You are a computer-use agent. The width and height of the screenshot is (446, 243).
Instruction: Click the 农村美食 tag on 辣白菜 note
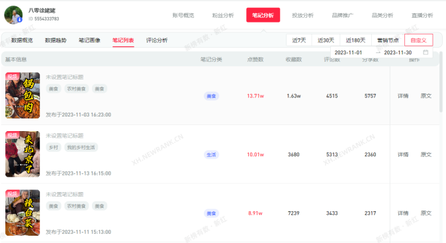pyautogui.click(x=77, y=206)
